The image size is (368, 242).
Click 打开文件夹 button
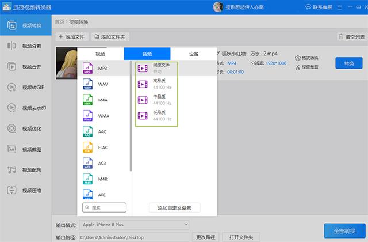[241, 237]
